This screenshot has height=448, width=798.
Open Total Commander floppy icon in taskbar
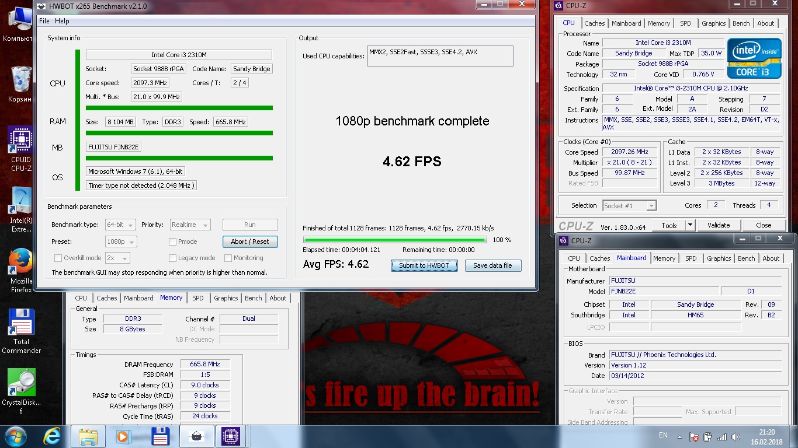coord(160,436)
